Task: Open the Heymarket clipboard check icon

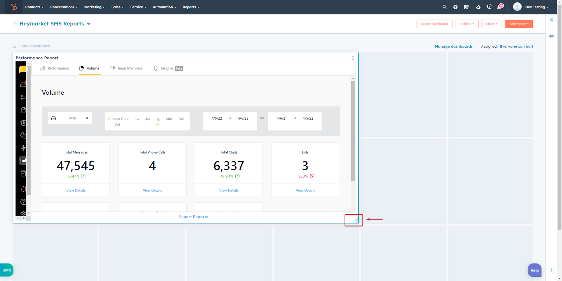Action: pos(23,173)
